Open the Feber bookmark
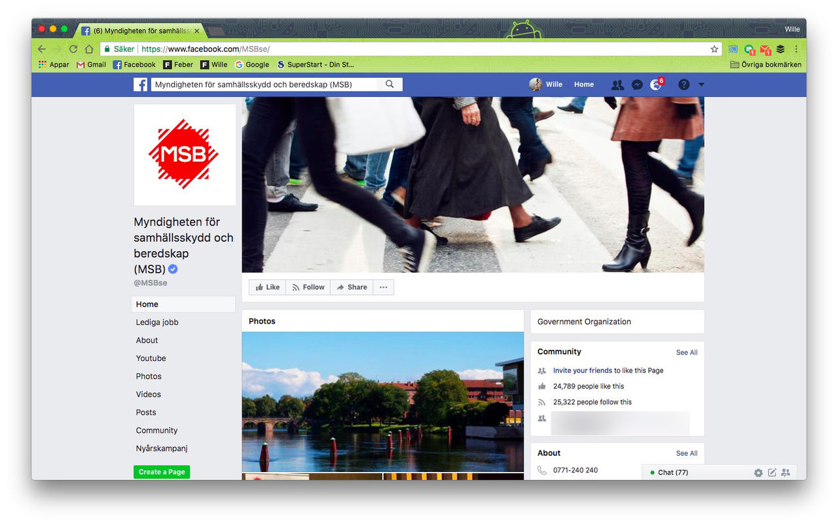 pos(178,65)
